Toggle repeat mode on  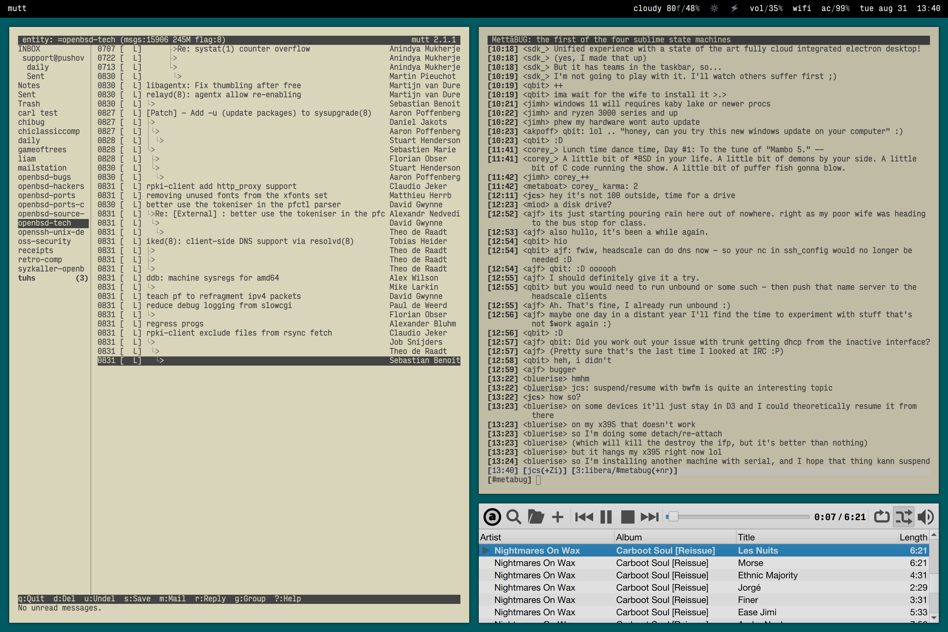tap(882, 517)
